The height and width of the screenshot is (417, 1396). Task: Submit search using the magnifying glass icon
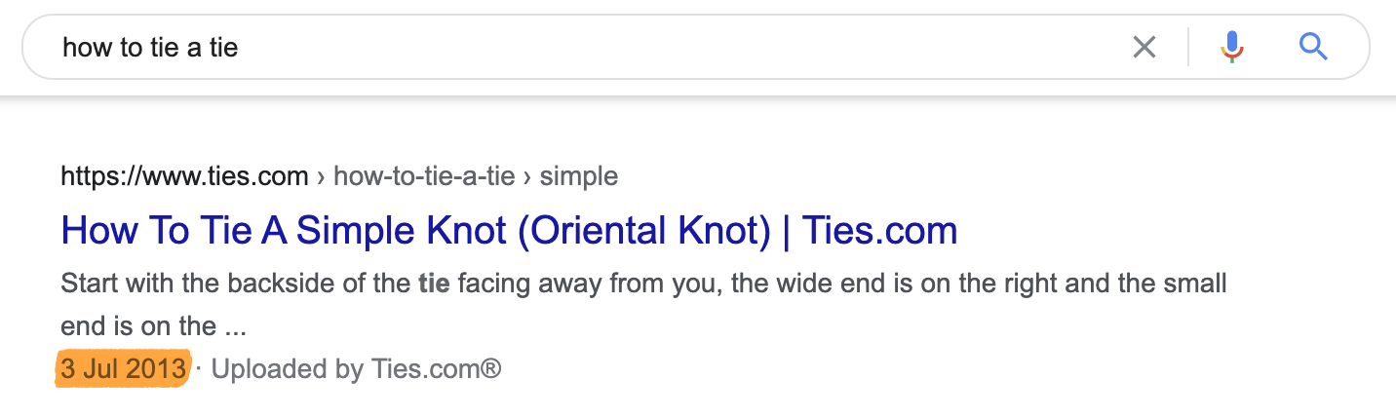[1313, 47]
